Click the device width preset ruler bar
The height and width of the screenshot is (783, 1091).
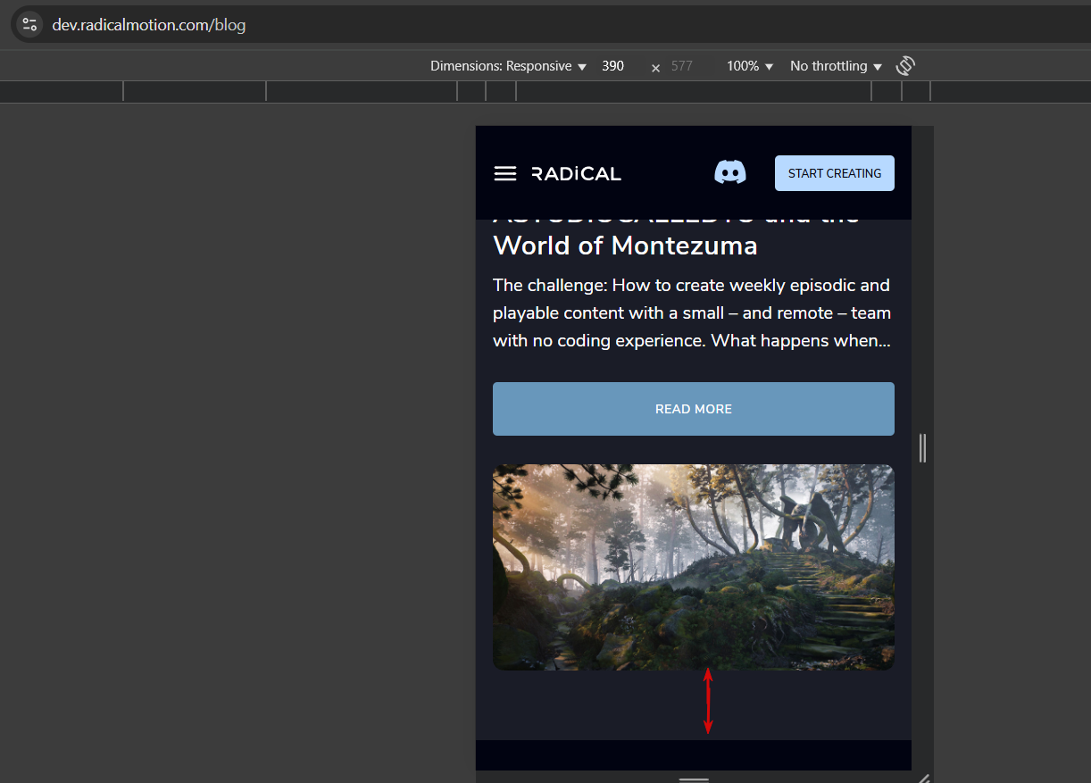(x=545, y=91)
